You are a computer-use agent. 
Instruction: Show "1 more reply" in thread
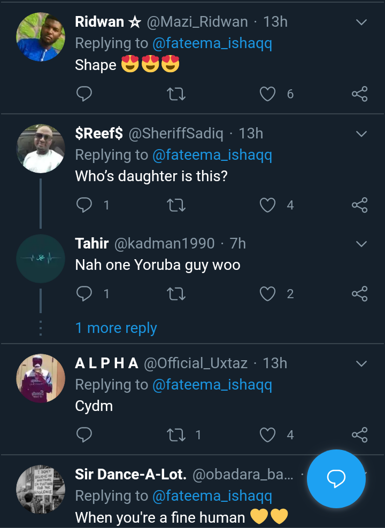[x=116, y=328]
